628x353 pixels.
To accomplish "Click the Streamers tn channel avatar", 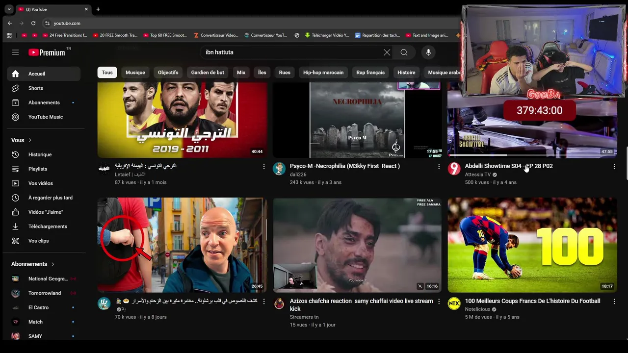I will point(279,303).
